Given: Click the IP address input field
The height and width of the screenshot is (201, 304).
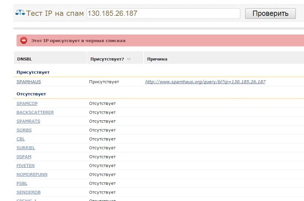Looking at the screenshot, I should (x=163, y=14).
